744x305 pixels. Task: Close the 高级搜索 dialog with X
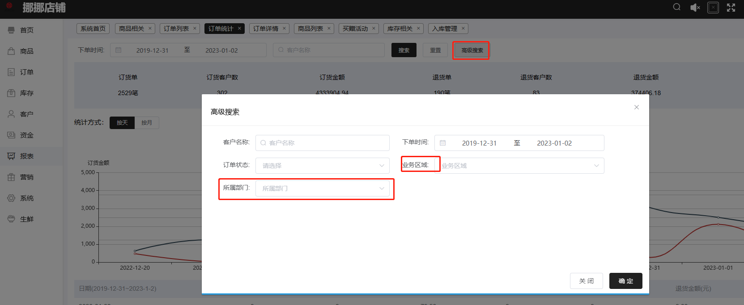coord(636,107)
